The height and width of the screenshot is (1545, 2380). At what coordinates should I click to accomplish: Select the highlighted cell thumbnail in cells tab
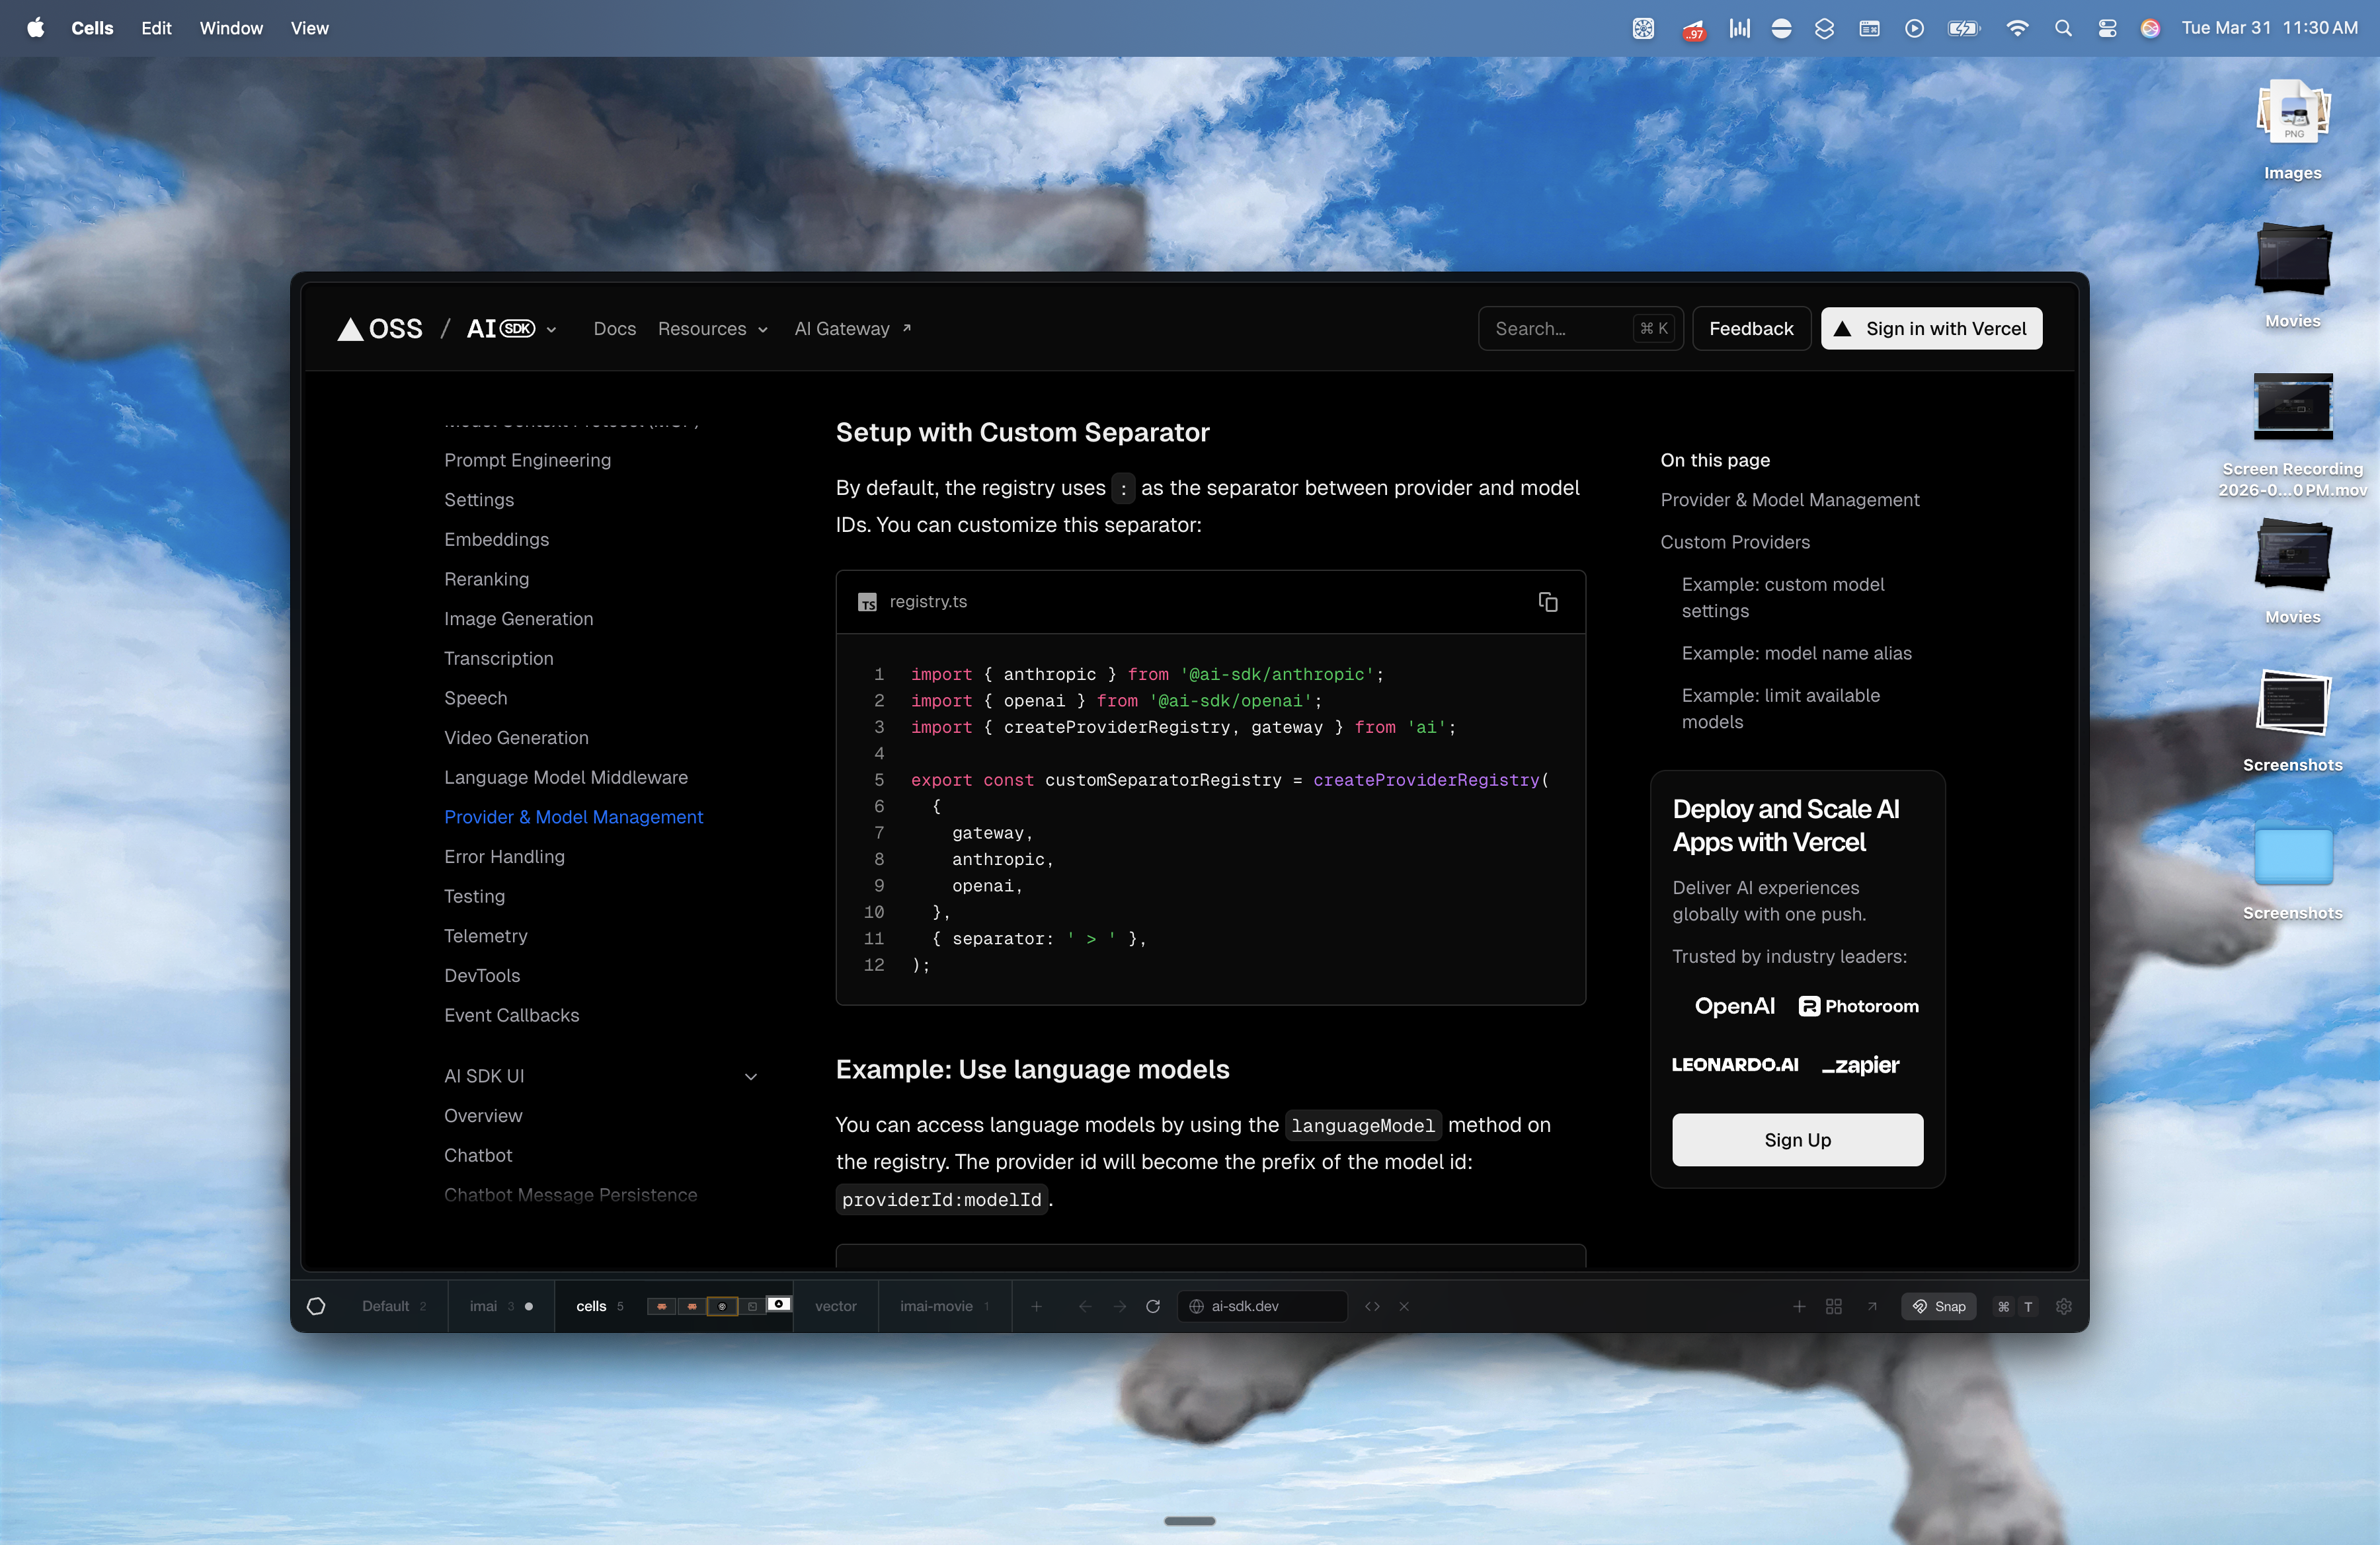click(721, 1306)
